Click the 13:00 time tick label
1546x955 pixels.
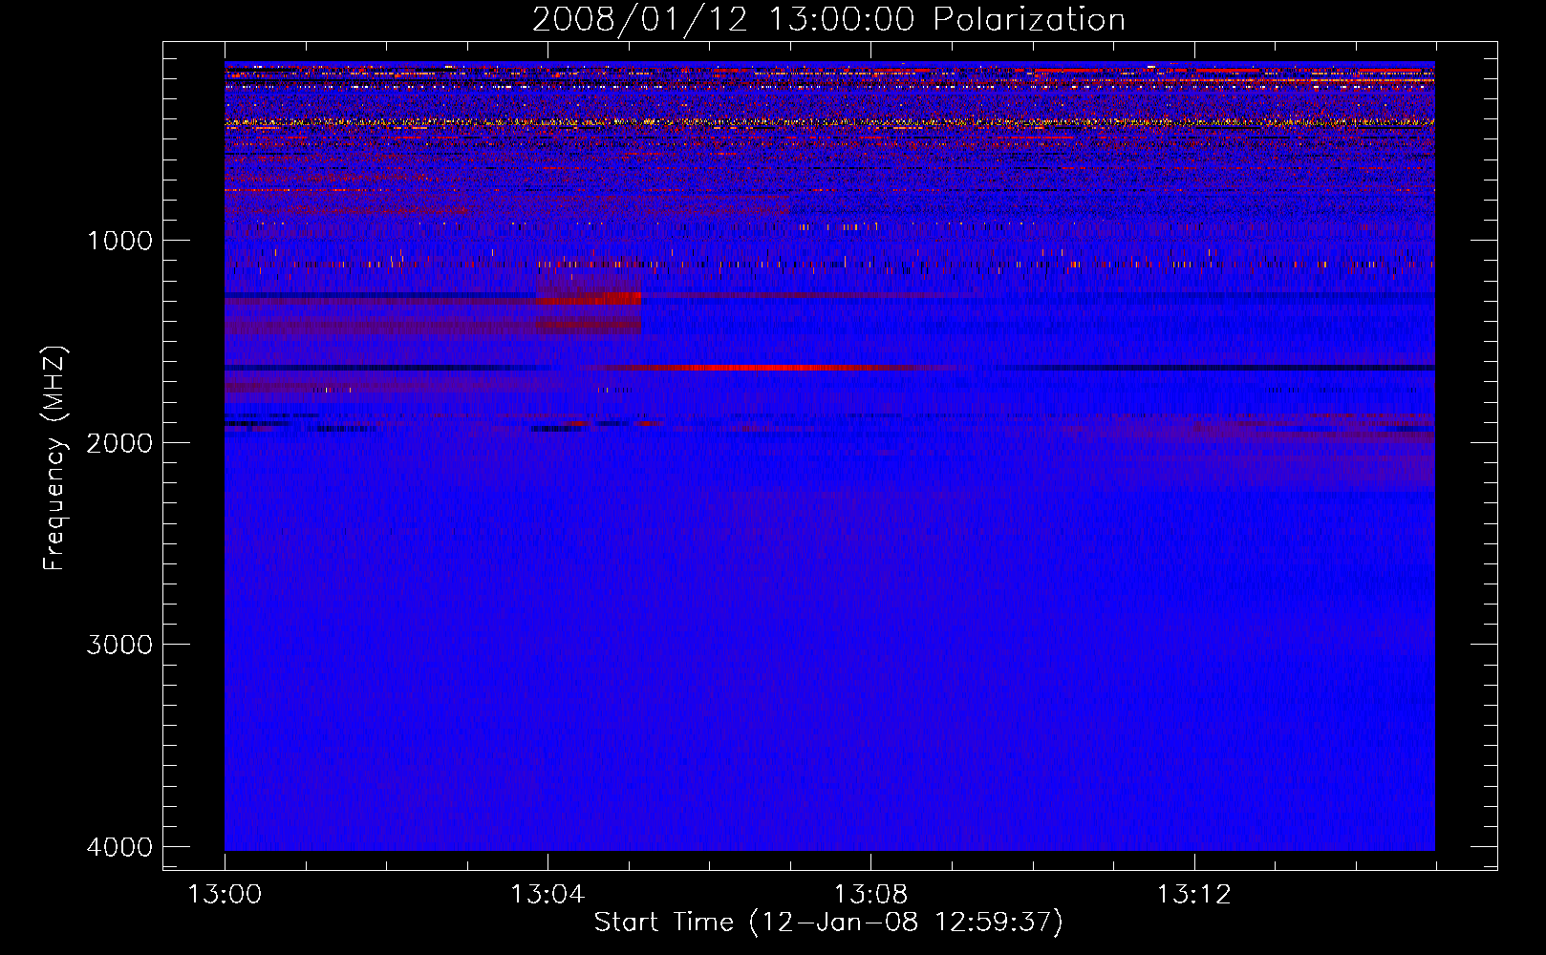pos(225,895)
